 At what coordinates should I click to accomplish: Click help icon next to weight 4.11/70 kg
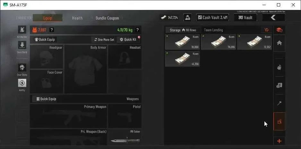pyautogui.click(x=137, y=30)
